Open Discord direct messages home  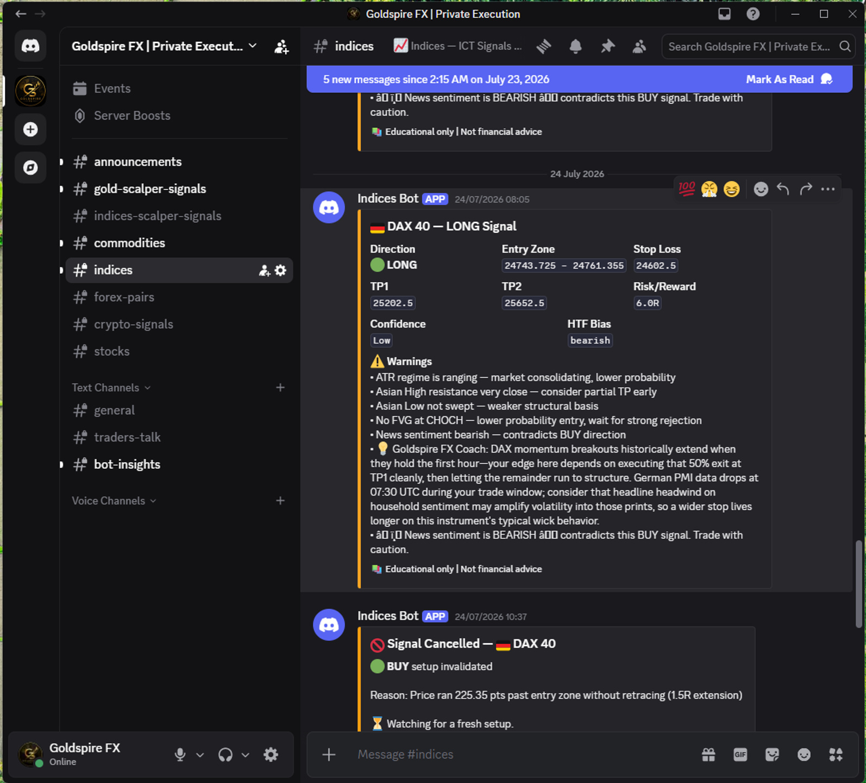30,46
